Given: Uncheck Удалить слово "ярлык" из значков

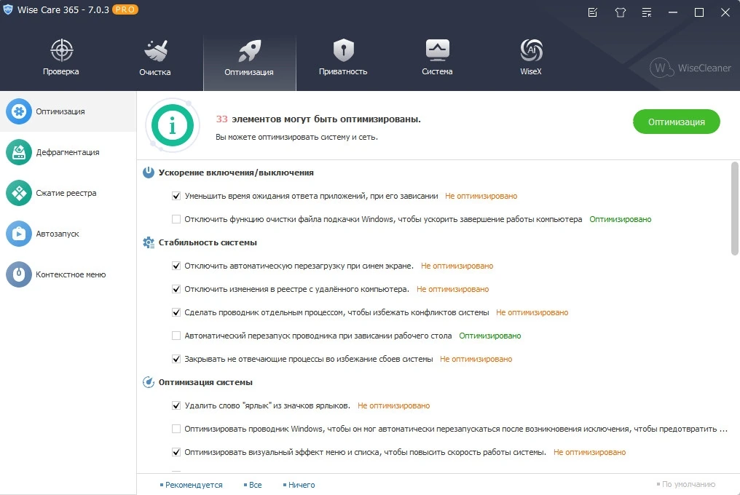Looking at the screenshot, I should (x=176, y=405).
